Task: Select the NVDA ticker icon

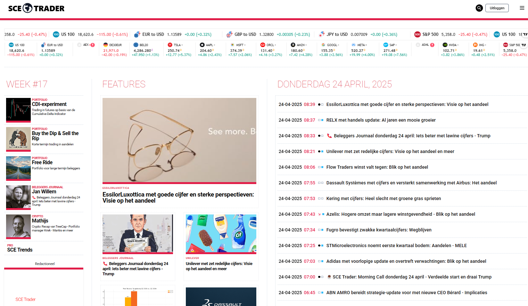Action: click(x=445, y=45)
